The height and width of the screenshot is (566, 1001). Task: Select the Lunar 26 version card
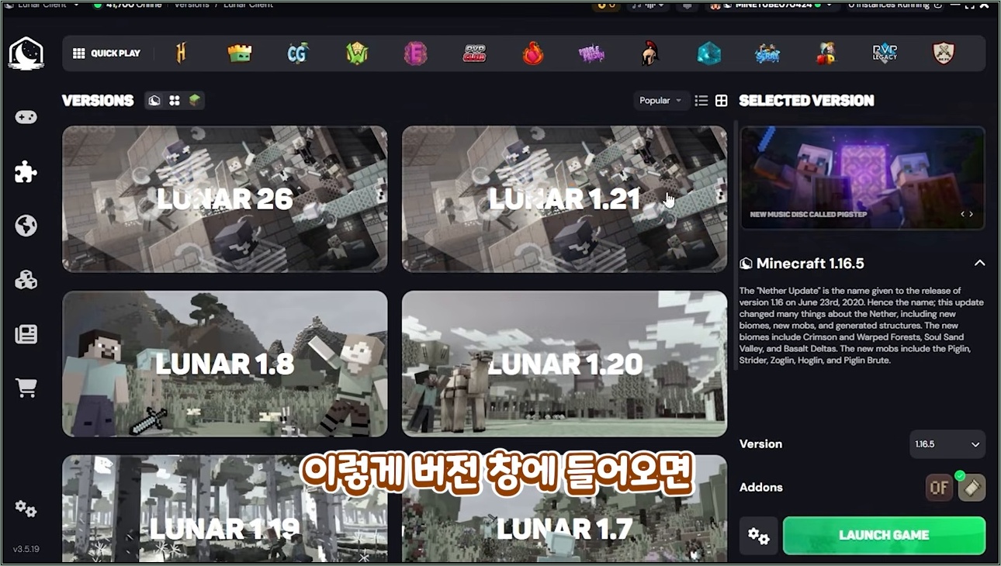tap(225, 199)
